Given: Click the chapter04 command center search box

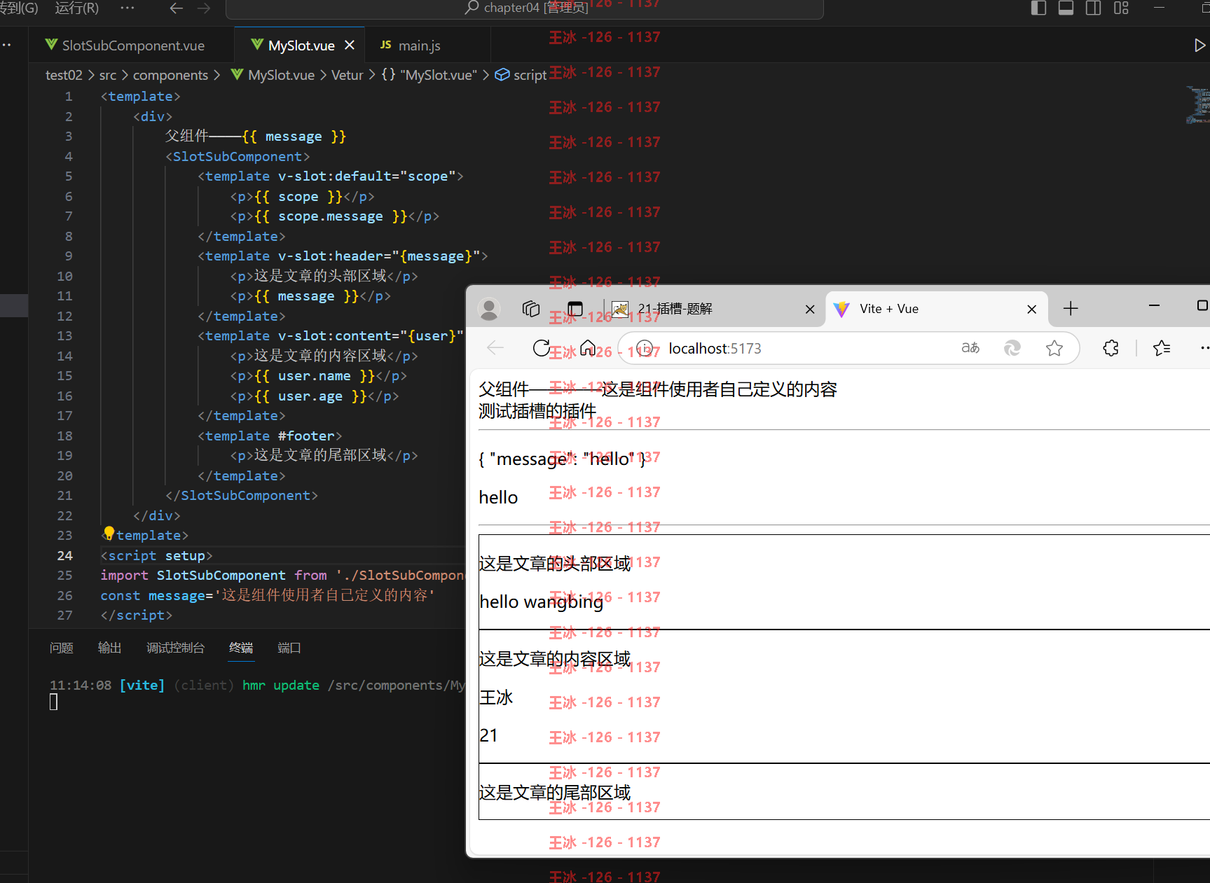Looking at the screenshot, I should coord(525,8).
